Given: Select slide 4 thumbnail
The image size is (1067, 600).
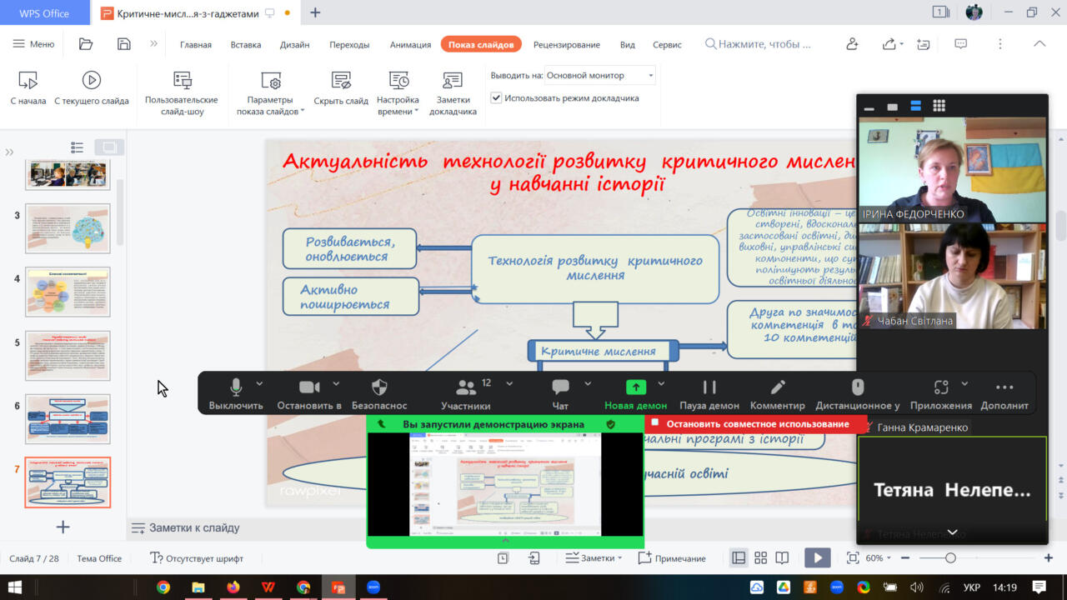Looking at the screenshot, I should click(x=68, y=292).
